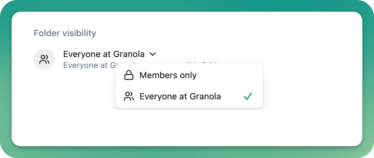The height and width of the screenshot is (158, 374).
Task: Click the circular gray people avatar icon
Action: point(44,60)
